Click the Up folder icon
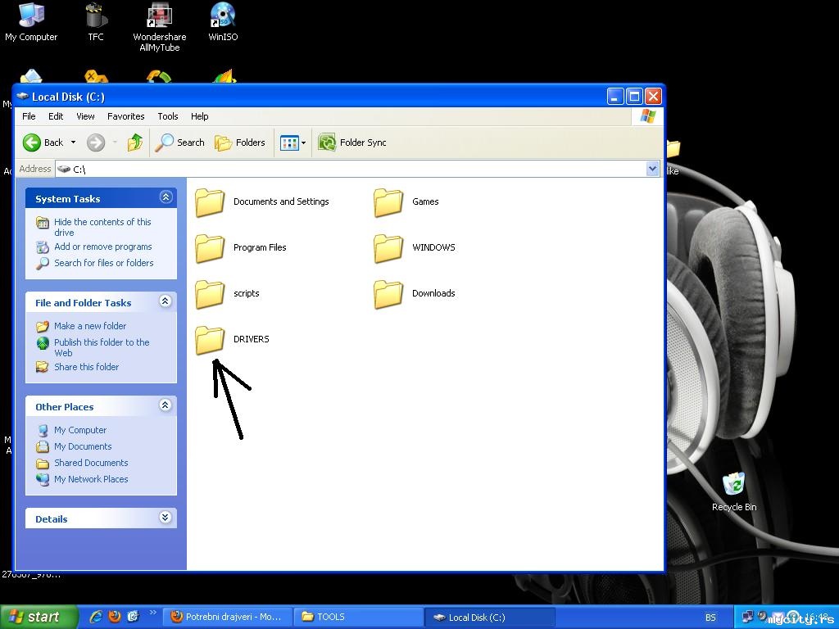 tap(135, 143)
